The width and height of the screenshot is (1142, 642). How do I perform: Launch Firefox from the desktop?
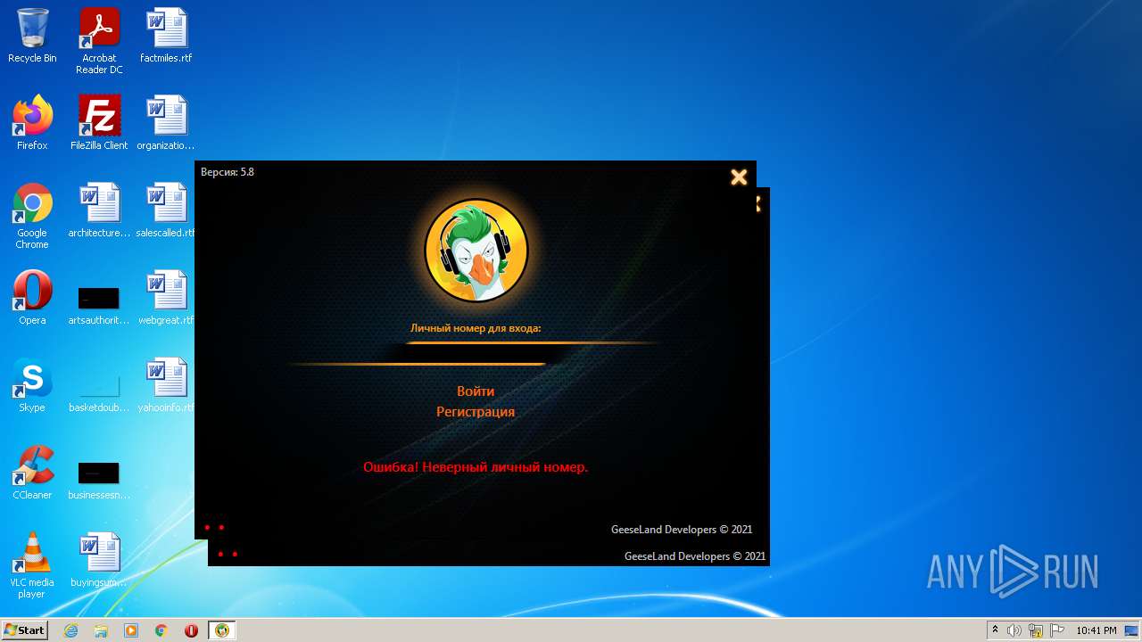coord(32,123)
